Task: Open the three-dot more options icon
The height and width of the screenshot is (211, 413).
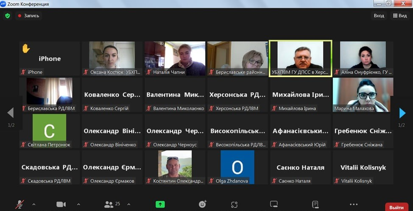Action: coord(354,204)
